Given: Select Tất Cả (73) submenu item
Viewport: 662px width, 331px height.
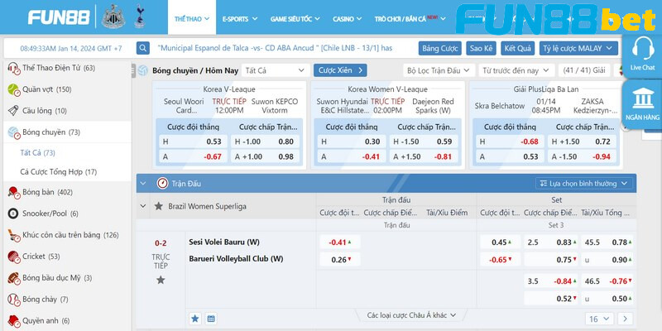Looking at the screenshot, I should 37,153.
